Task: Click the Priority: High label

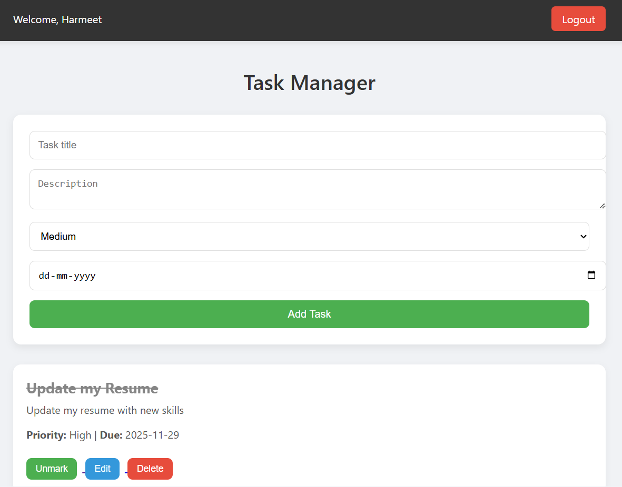Action: tap(58, 435)
